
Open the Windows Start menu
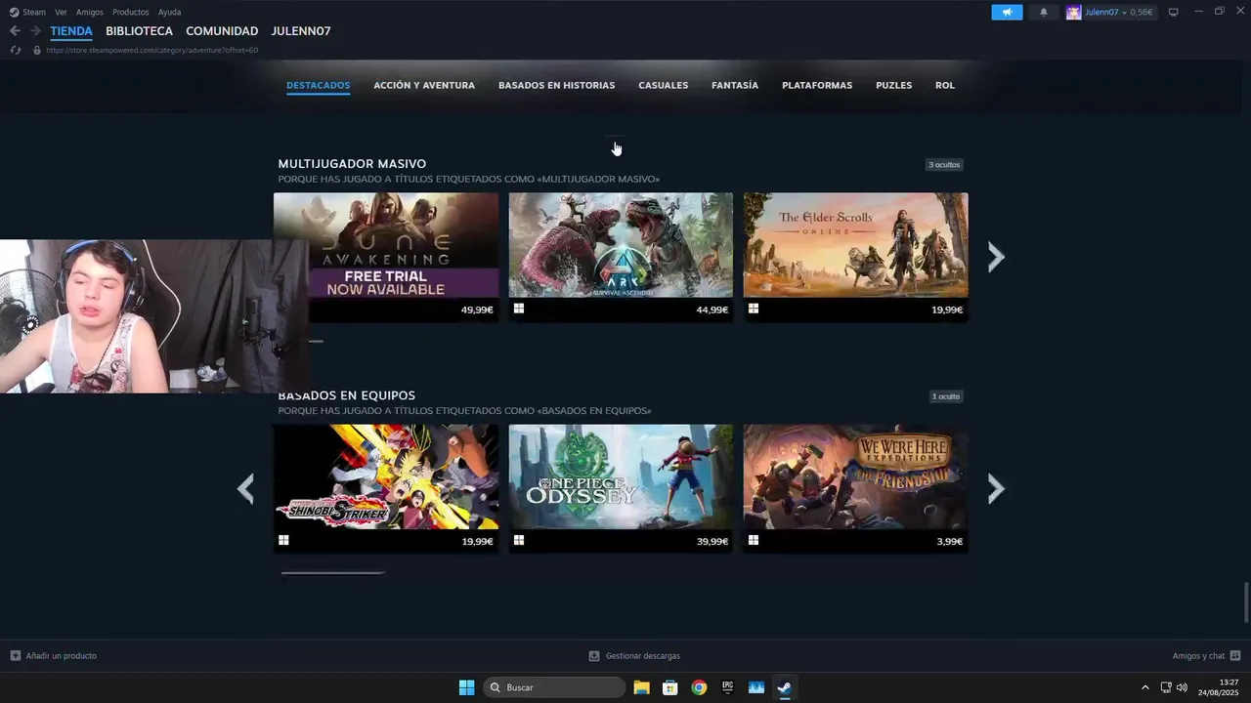[466, 687]
